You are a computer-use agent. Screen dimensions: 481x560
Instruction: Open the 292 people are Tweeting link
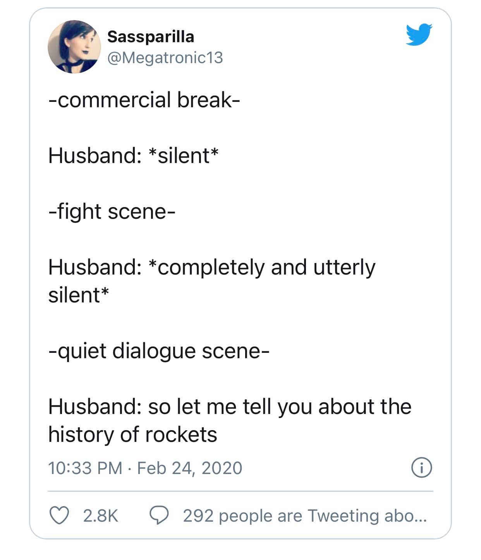305,516
